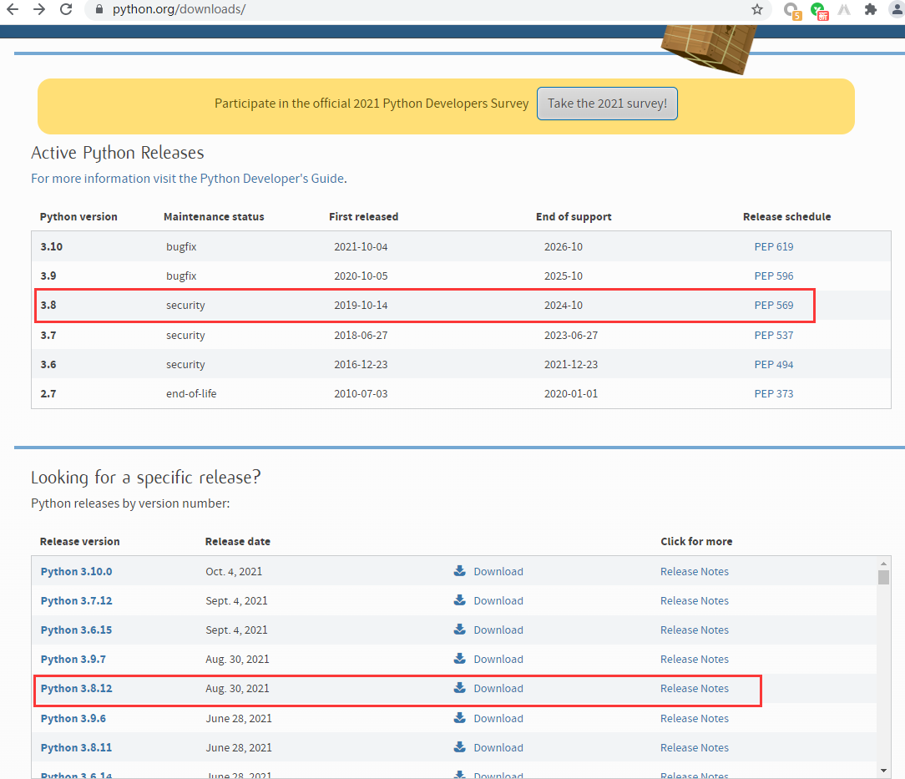The width and height of the screenshot is (905, 779).
Task: Open the browser extensions puzzle-piece menu
Action: click(x=870, y=10)
